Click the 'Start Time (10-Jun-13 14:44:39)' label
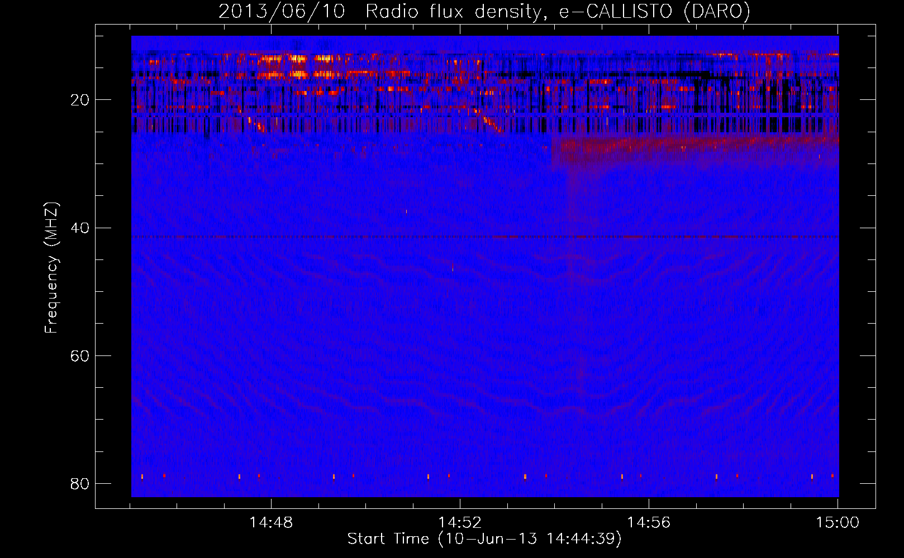Screen dimensions: 904x558 coord(484,539)
